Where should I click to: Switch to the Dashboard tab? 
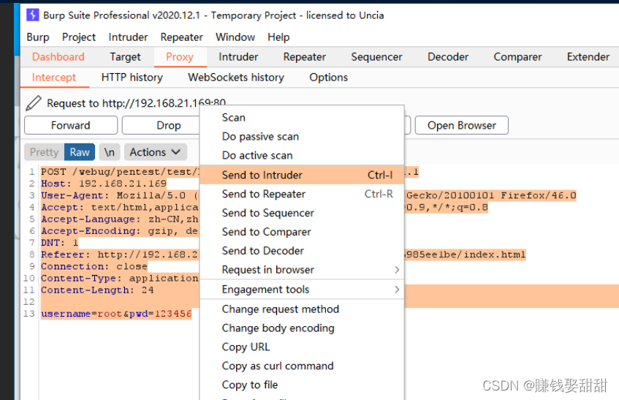pyautogui.click(x=58, y=57)
